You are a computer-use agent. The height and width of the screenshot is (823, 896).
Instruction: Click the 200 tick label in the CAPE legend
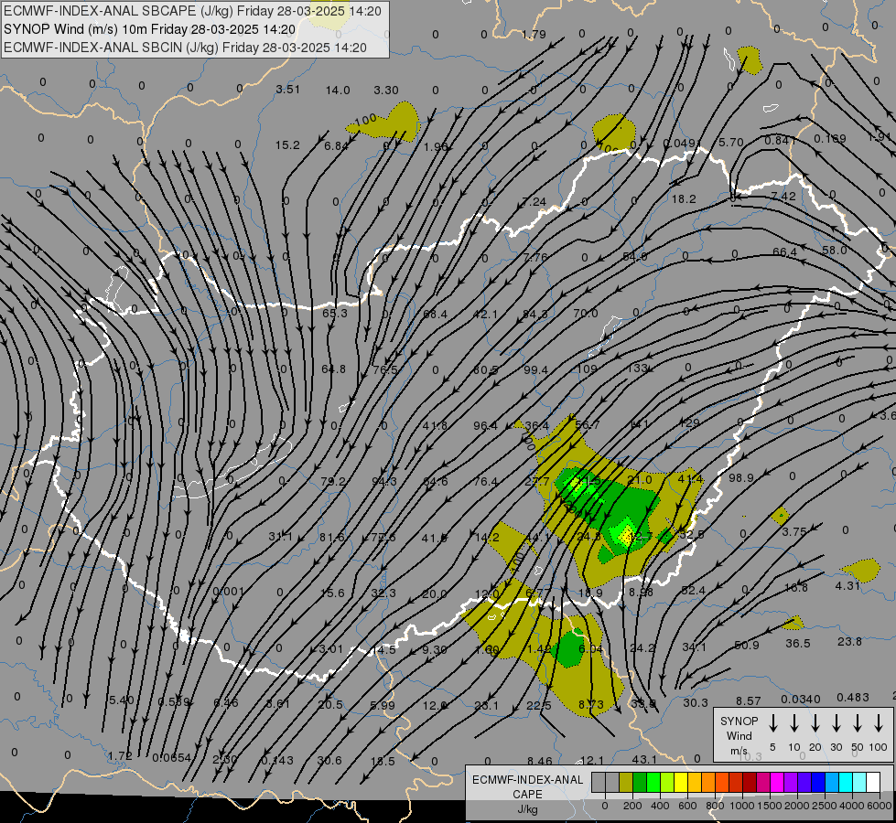pos(632,806)
